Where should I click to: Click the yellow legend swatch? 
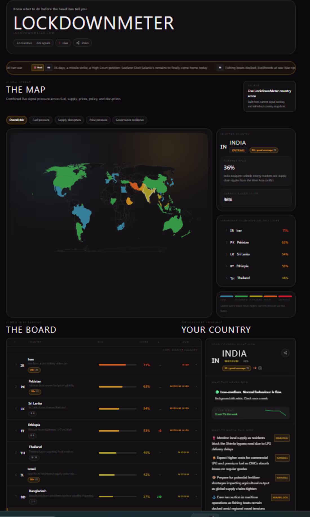pos(256,296)
